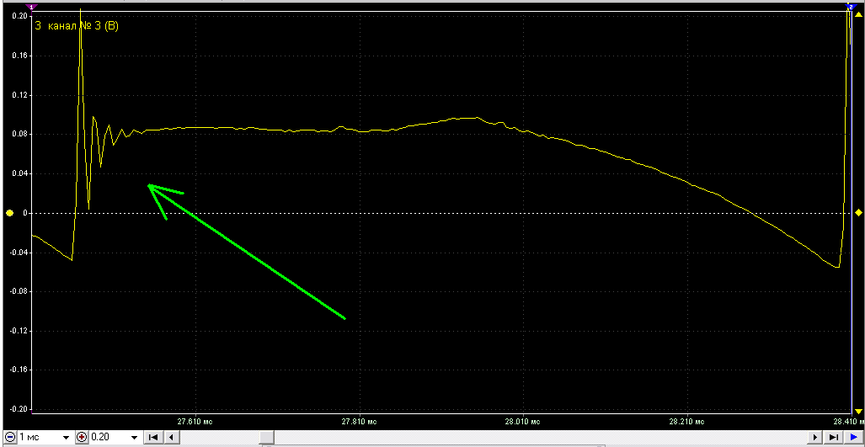
Task: Click the blue cursor marker 2
Action: 850,8
